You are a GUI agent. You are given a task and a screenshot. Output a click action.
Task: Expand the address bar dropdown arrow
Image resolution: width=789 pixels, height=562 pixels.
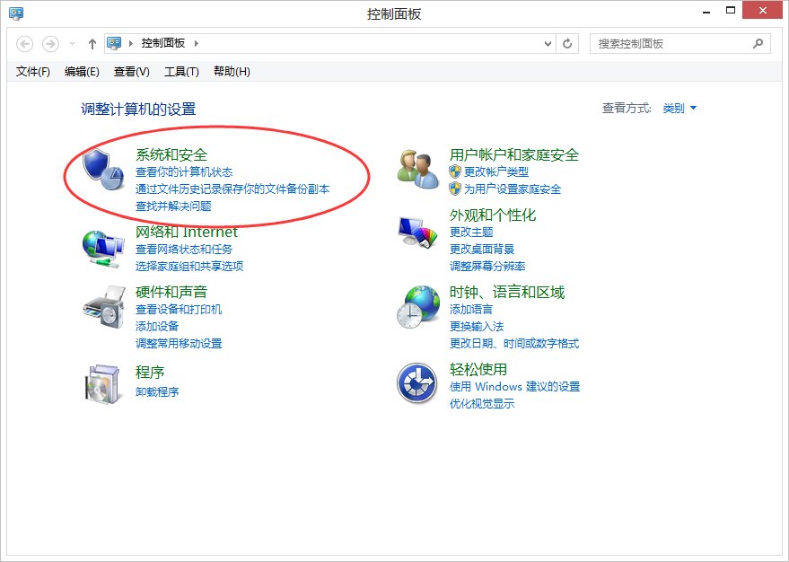[x=549, y=42]
